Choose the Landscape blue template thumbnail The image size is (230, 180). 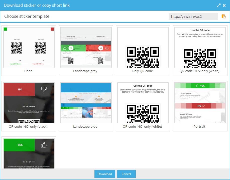coord(86,103)
